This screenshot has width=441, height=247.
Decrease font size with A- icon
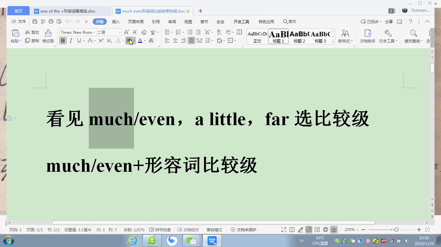[x=135, y=32]
